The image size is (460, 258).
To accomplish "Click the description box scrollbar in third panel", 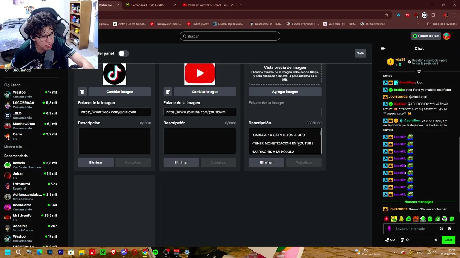I will 320,133.
